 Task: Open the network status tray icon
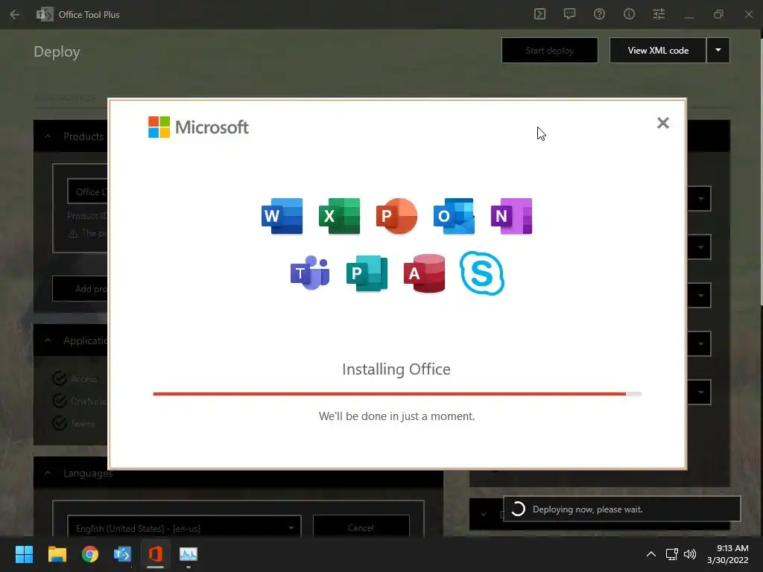coord(672,554)
